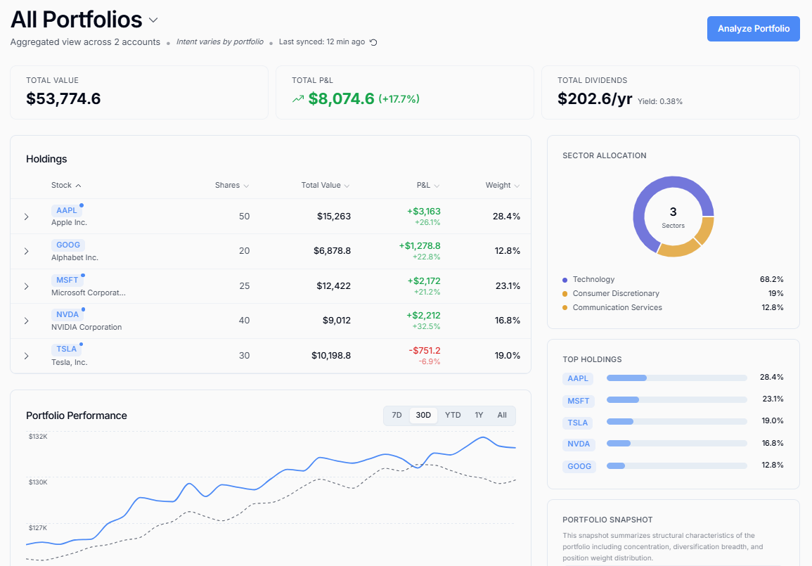The image size is (812, 566).
Task: Click GOOG weight bar in Top Holdings
Action: click(x=677, y=466)
